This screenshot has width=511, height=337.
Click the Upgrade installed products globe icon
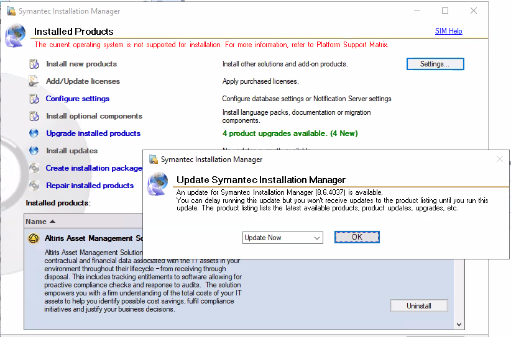[x=34, y=133]
